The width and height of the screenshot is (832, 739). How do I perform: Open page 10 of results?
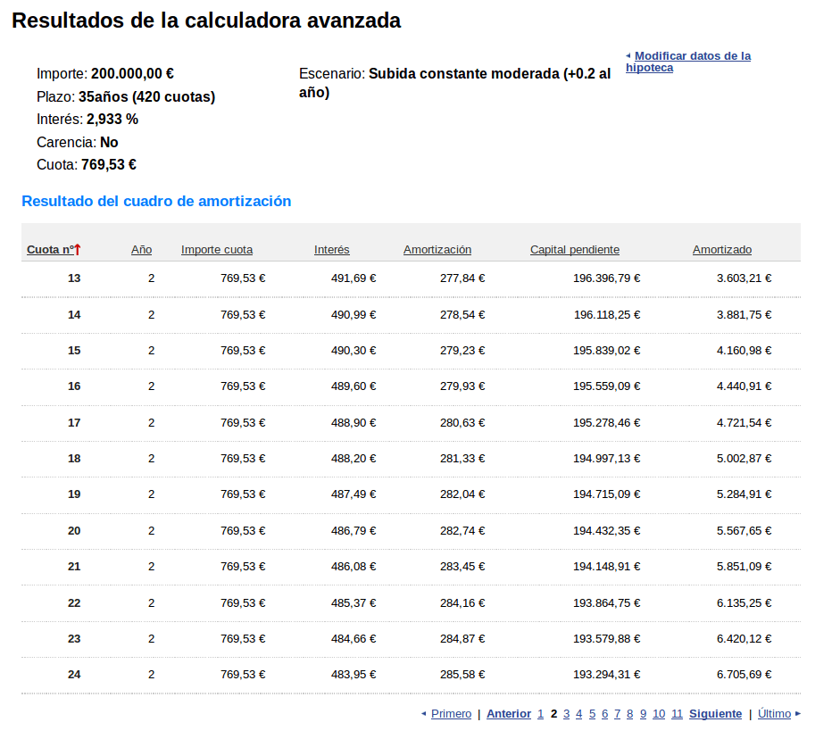point(659,713)
